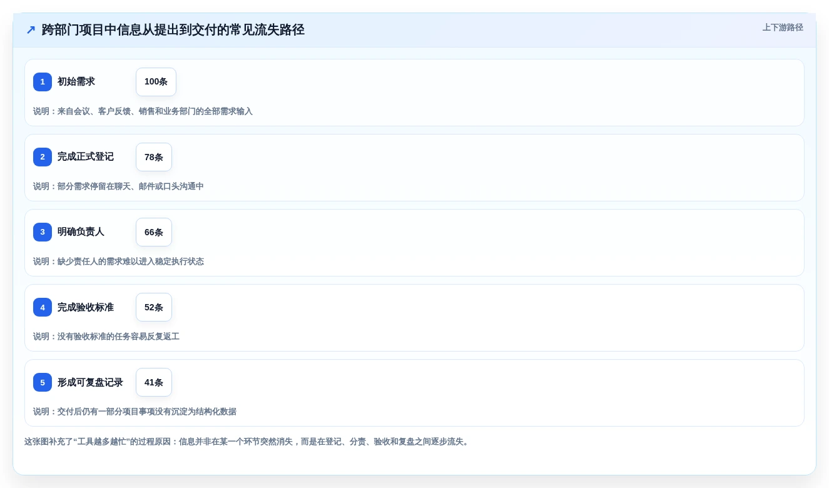Select the 完成验收标准 stage label
The width and height of the screenshot is (829, 488).
coord(86,307)
